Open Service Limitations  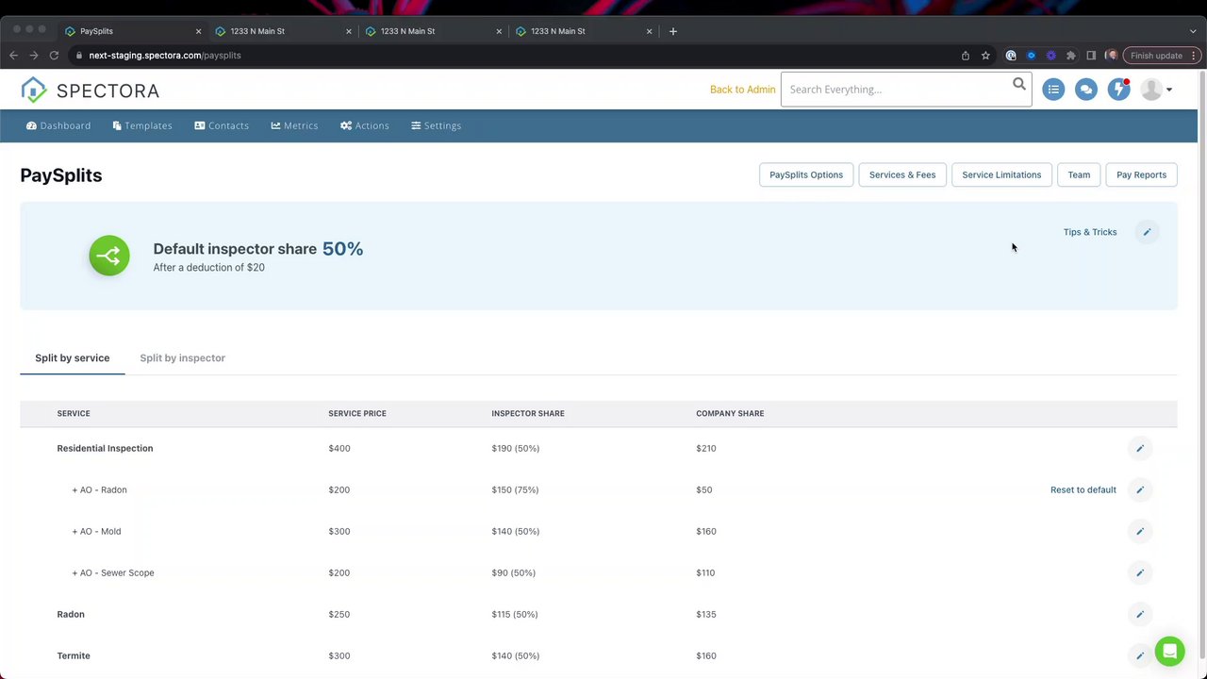pos(1001,174)
